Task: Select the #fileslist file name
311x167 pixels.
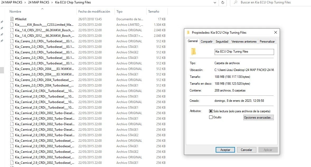Action: point(21,19)
